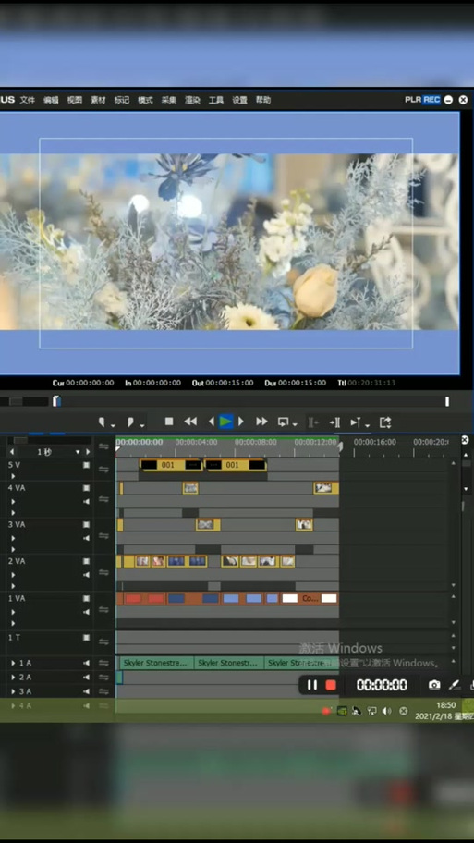Viewport: 474px width, 843px height.
Task: Open the 文件 menu
Action: pyautogui.click(x=28, y=100)
